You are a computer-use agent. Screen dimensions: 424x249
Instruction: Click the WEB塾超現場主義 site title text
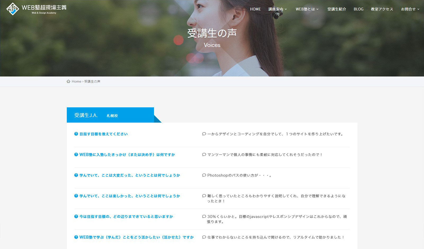pyautogui.click(x=44, y=7)
